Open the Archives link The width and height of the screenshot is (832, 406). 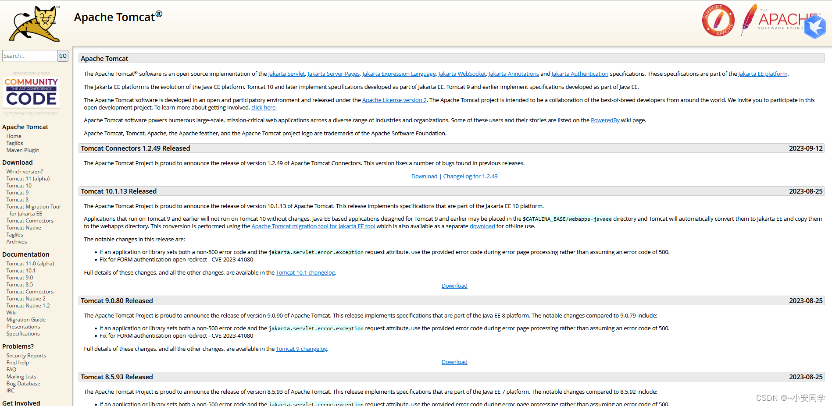tap(17, 242)
